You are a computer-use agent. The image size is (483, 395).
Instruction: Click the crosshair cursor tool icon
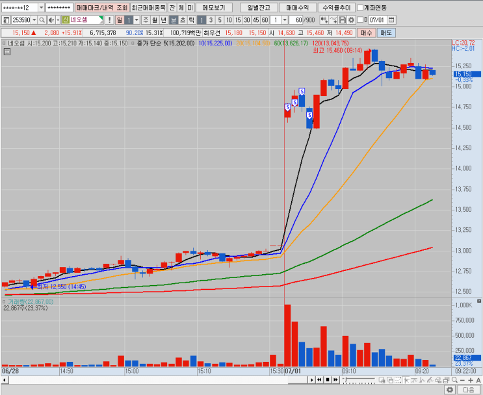pos(406,380)
